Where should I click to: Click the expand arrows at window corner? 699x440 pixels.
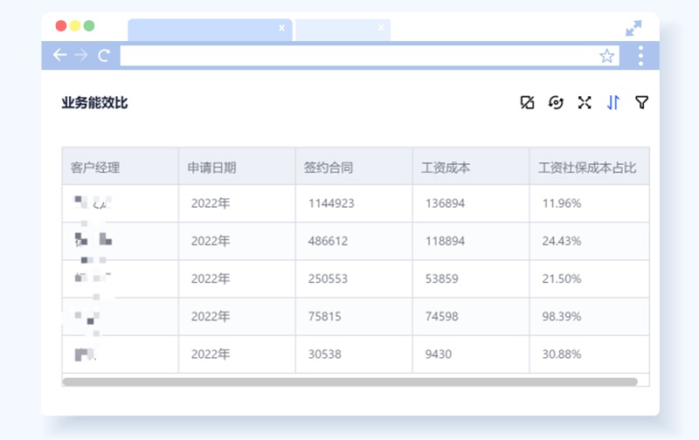(633, 29)
